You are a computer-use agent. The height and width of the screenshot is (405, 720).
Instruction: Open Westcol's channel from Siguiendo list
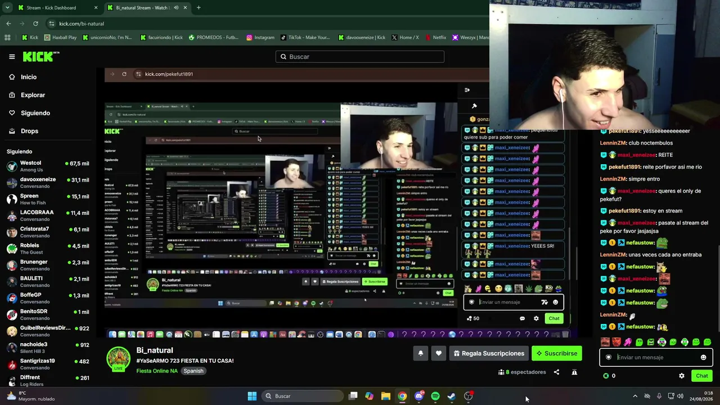48,166
